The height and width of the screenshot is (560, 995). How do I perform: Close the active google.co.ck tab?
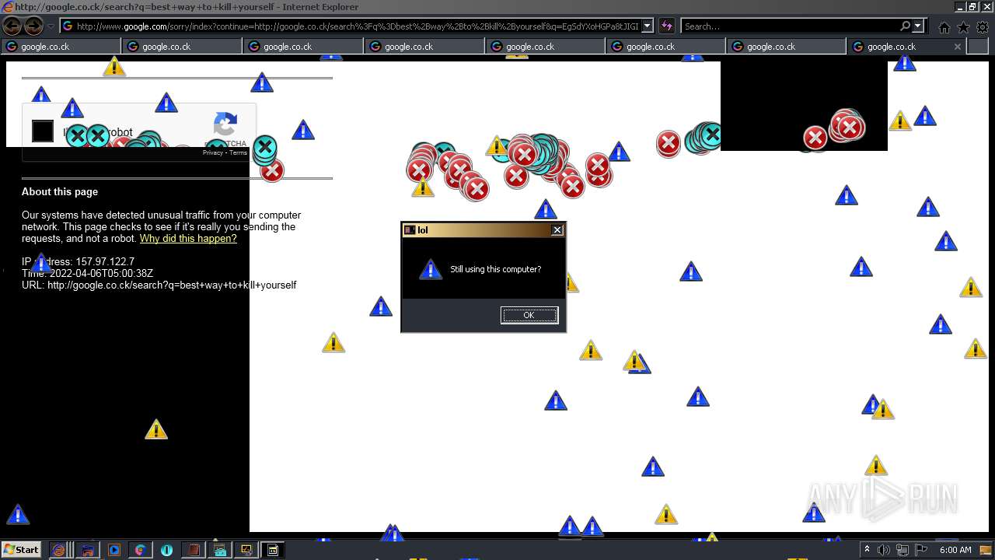click(958, 47)
